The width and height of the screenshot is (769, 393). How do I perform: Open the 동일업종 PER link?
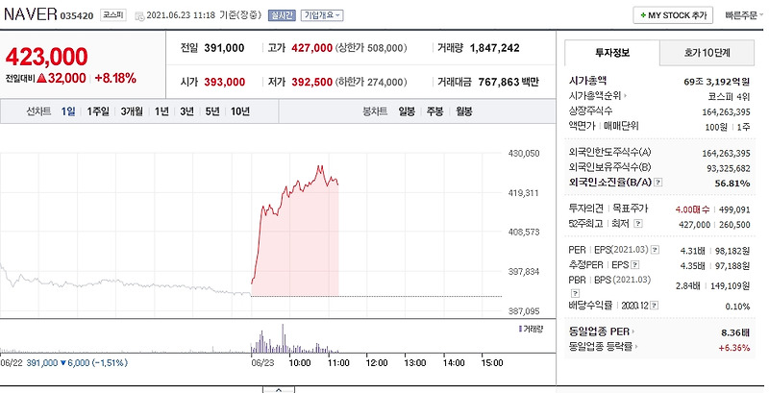pos(602,332)
